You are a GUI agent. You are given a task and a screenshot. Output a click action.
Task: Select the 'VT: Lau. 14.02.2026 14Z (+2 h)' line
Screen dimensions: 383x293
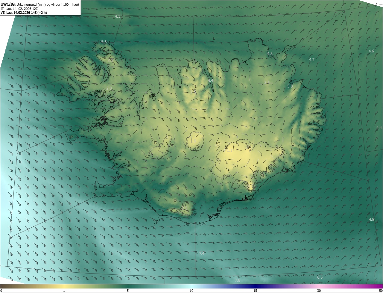pyautogui.click(x=24, y=13)
